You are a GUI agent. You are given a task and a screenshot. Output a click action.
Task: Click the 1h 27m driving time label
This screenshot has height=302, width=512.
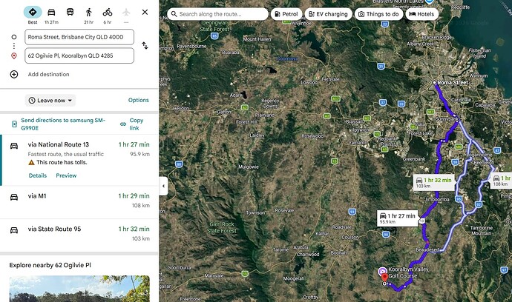tap(52, 22)
